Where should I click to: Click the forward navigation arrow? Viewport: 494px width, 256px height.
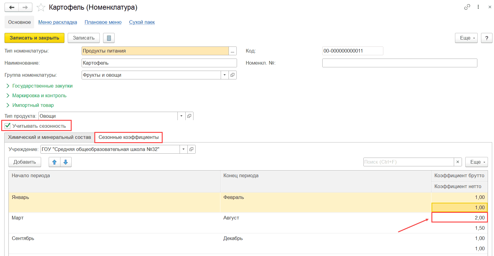coord(25,8)
